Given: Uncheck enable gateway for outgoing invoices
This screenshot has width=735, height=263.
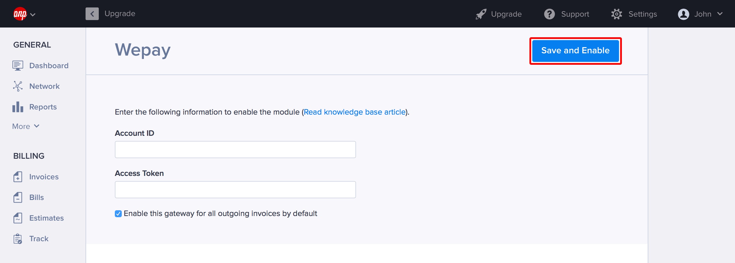Looking at the screenshot, I should [118, 214].
